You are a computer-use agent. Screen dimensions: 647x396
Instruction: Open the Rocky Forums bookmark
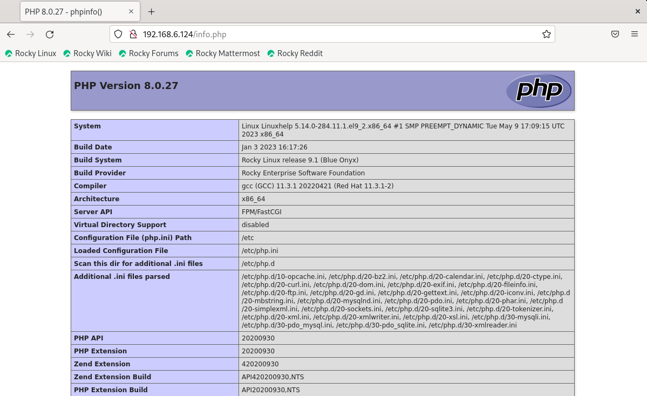pyautogui.click(x=148, y=53)
